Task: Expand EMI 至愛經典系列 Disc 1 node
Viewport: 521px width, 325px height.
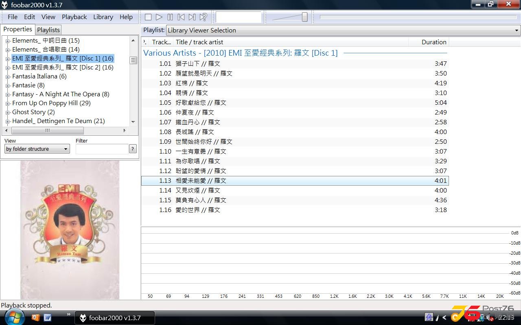Action: 8,58
